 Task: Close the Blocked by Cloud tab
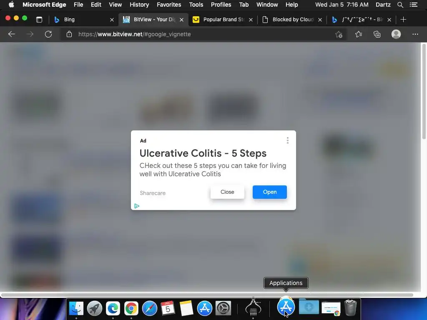pos(320,20)
